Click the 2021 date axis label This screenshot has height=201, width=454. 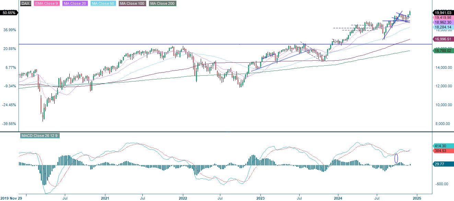[105, 198]
